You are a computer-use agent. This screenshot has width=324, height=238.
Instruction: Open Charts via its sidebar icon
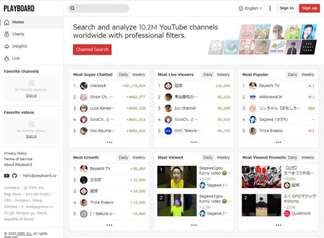pos(7,34)
